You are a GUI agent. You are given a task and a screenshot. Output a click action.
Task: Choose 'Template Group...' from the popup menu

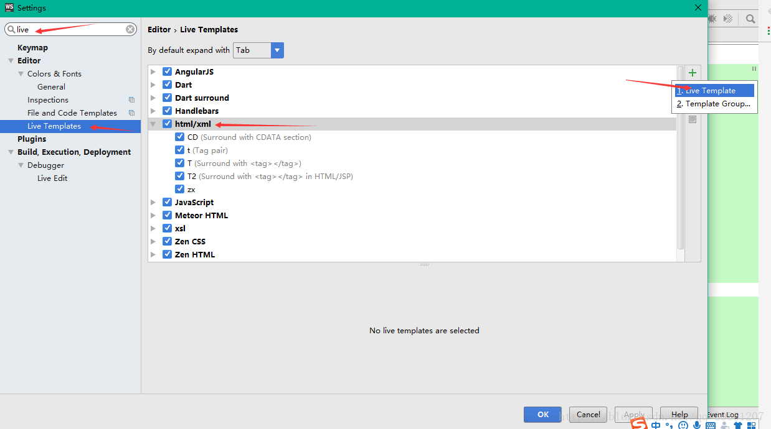tap(714, 104)
